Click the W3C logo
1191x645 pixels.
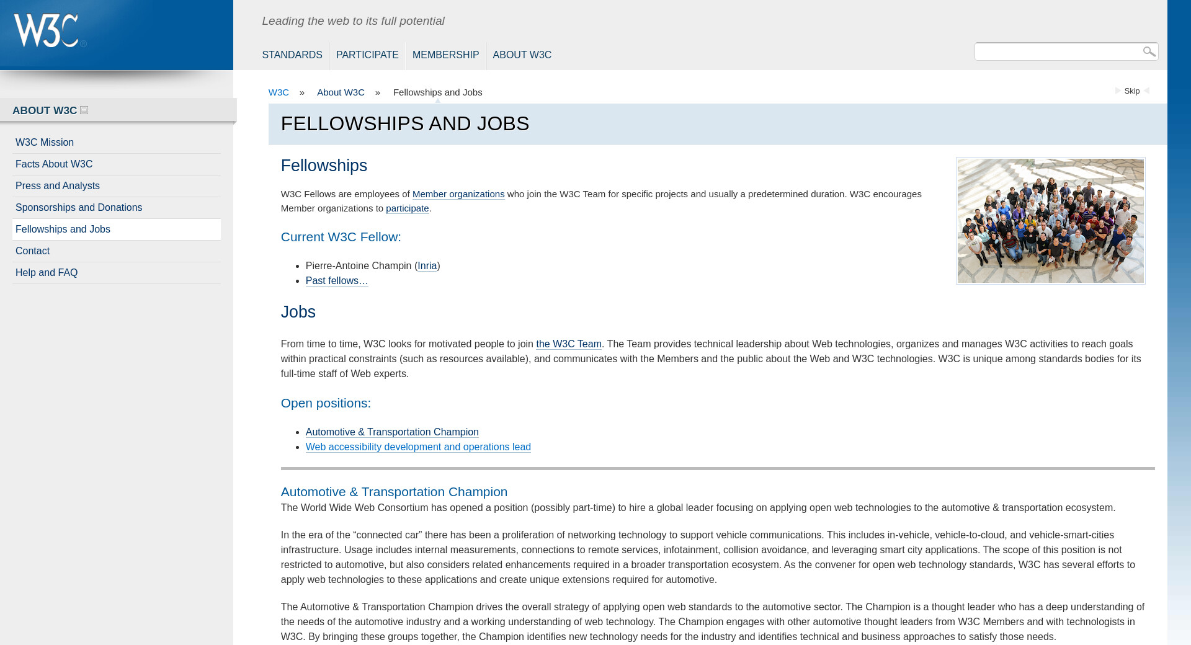pos(47,31)
